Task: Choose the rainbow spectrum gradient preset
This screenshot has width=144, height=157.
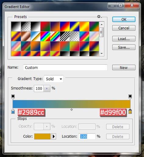Action: 45,36
